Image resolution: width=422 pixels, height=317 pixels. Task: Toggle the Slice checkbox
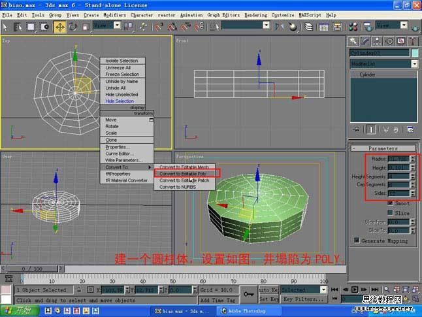pyautogui.click(x=390, y=213)
